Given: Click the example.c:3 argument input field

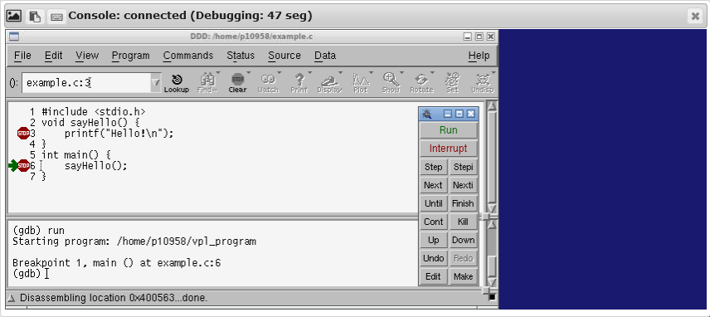Looking at the screenshot, I should (86, 83).
